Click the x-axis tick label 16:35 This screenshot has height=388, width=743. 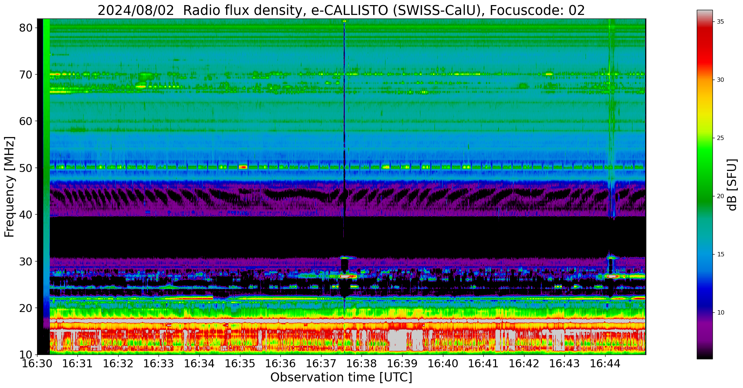(x=240, y=363)
